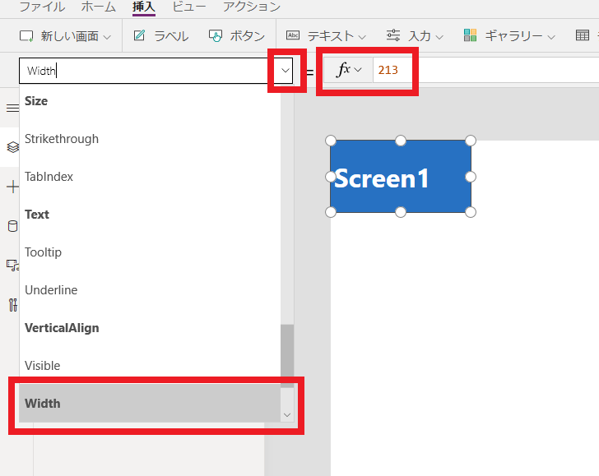Open the tree view layers icon

[12, 147]
